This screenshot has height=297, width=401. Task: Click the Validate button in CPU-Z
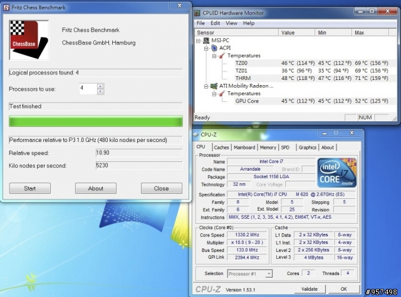point(310,289)
